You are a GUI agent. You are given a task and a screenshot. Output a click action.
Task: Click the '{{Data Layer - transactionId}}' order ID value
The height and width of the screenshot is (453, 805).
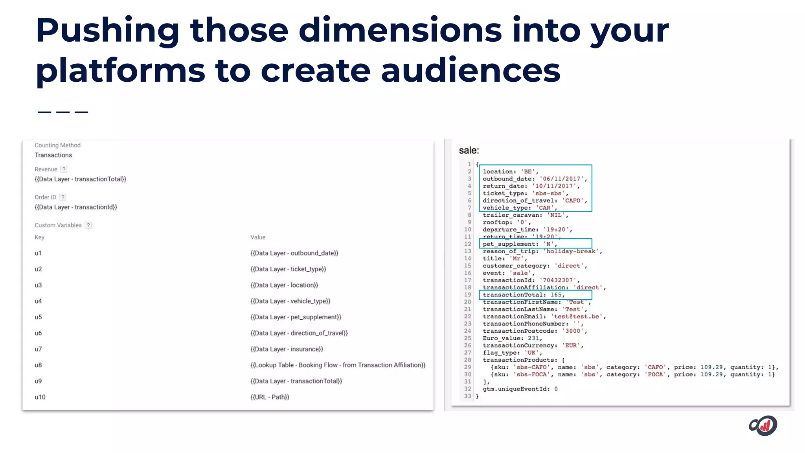click(76, 207)
